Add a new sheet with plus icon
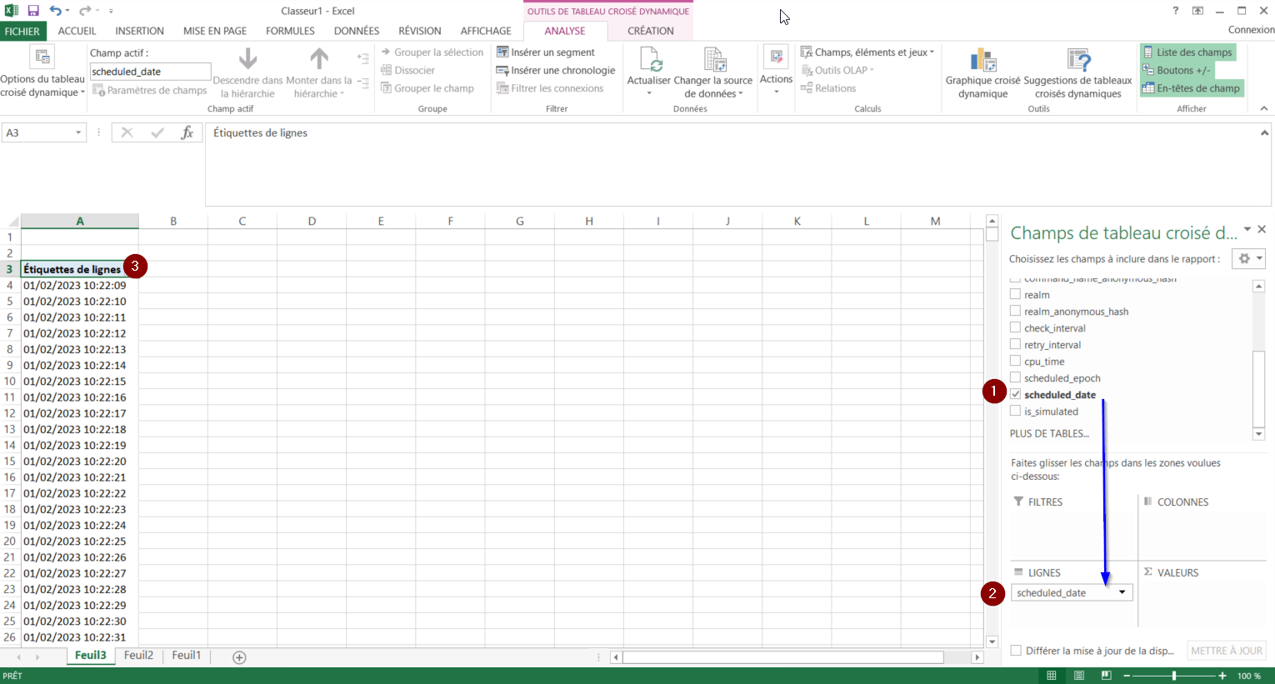Viewport: 1275px width, 684px height. [x=239, y=657]
